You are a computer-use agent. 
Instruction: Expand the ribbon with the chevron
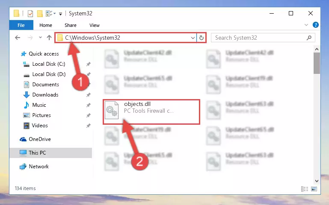click(x=306, y=25)
